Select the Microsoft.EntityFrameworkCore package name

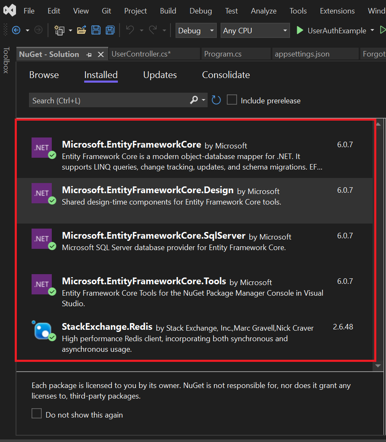pos(131,144)
